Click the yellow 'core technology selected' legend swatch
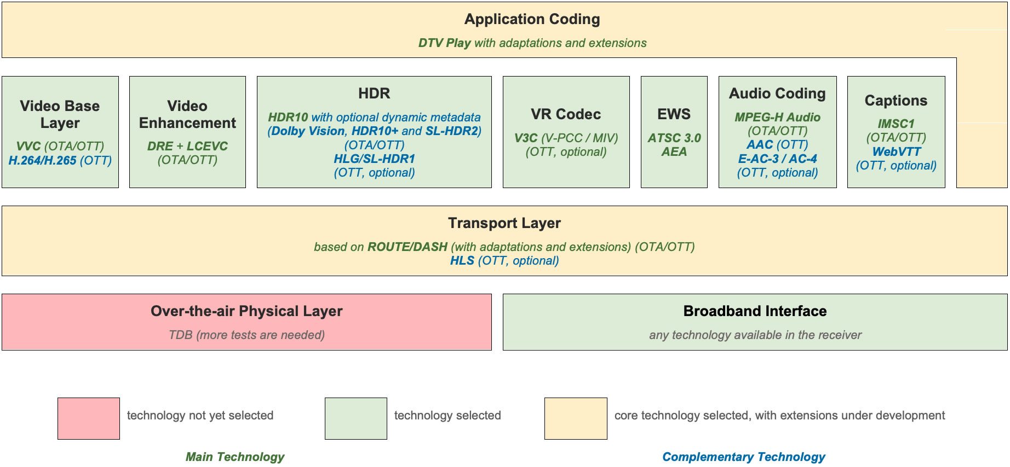1010x467 pixels. [575, 418]
